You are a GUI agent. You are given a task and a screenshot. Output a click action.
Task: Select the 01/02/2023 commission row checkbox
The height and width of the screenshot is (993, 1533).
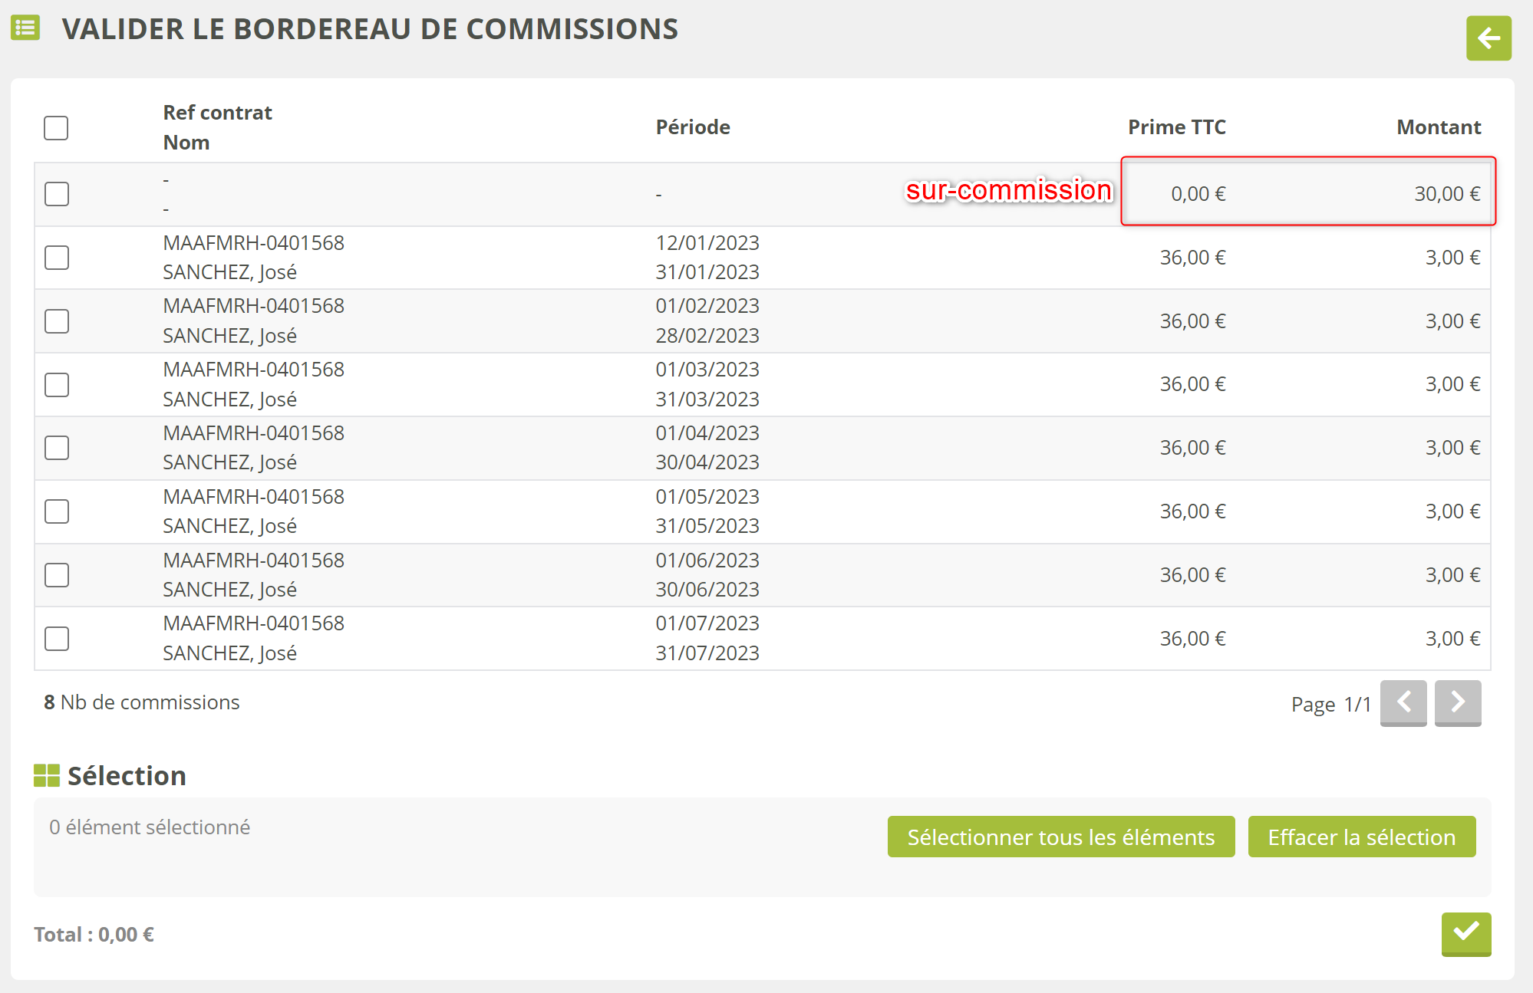(x=57, y=321)
